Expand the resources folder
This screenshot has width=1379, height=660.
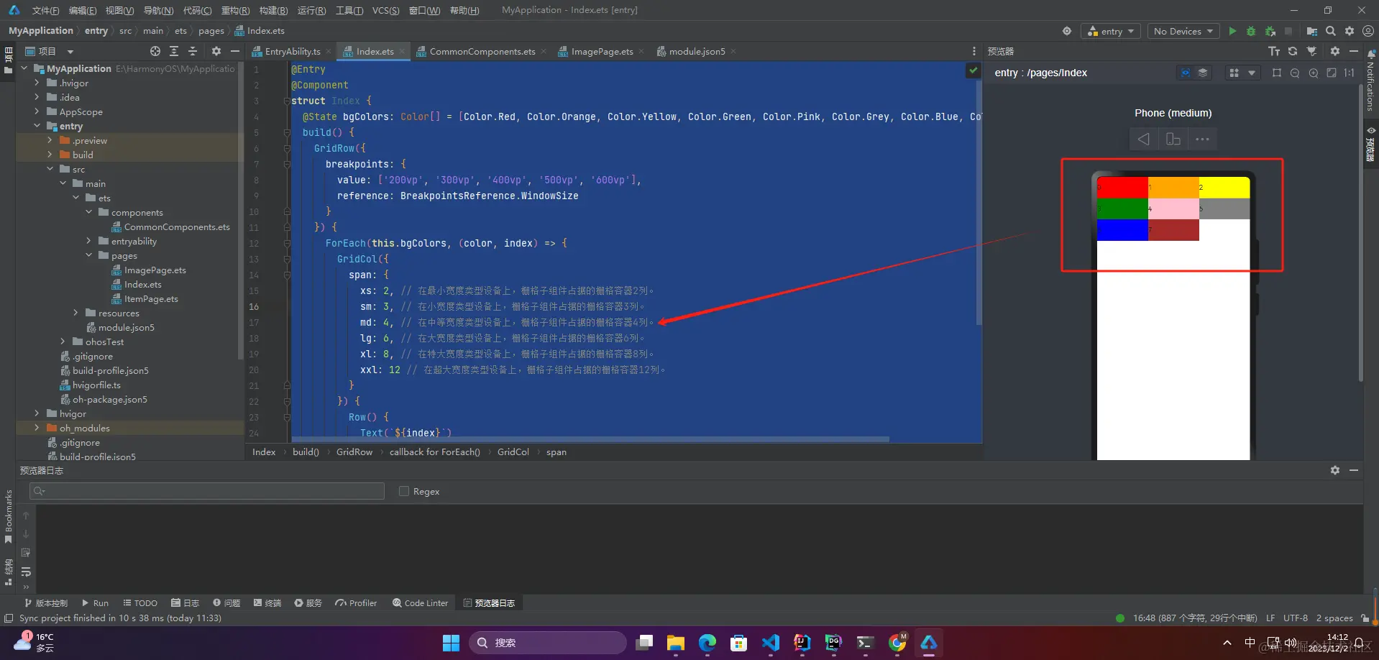(75, 313)
